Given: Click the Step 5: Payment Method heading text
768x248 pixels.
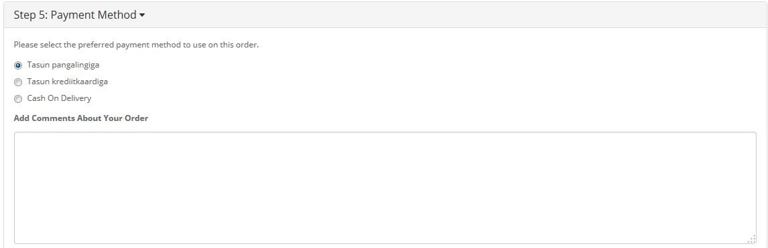Looking at the screenshot, I should point(75,15).
